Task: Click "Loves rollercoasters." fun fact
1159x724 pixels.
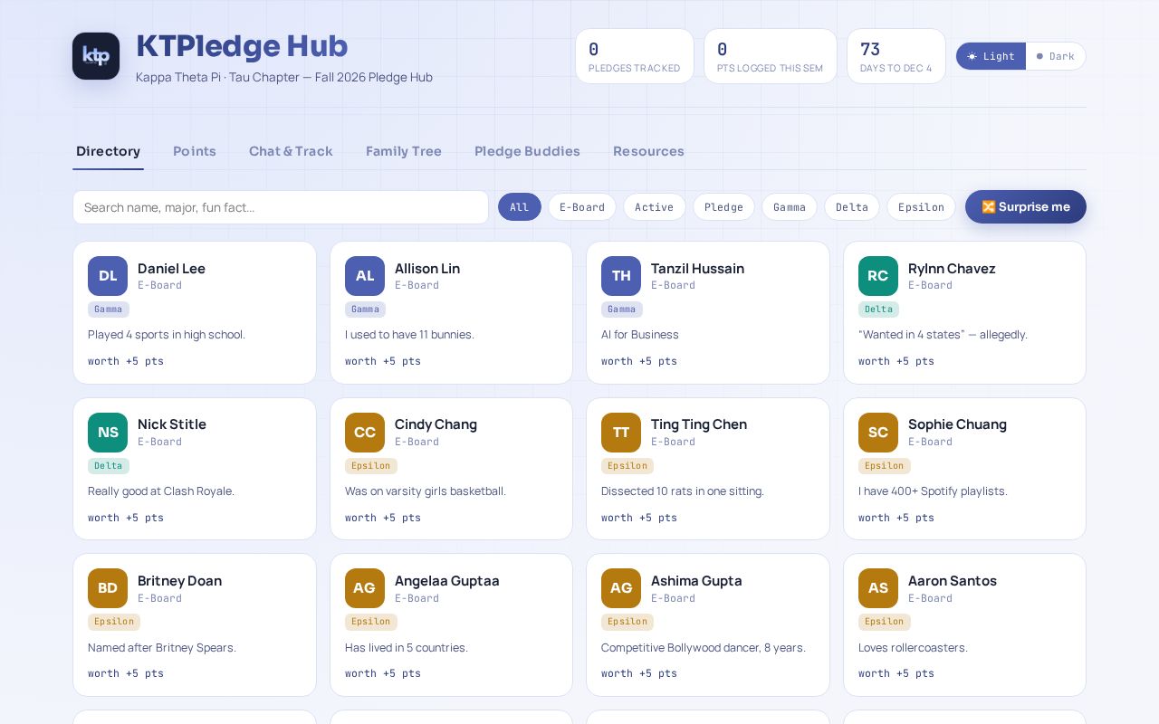Action: tap(913, 648)
